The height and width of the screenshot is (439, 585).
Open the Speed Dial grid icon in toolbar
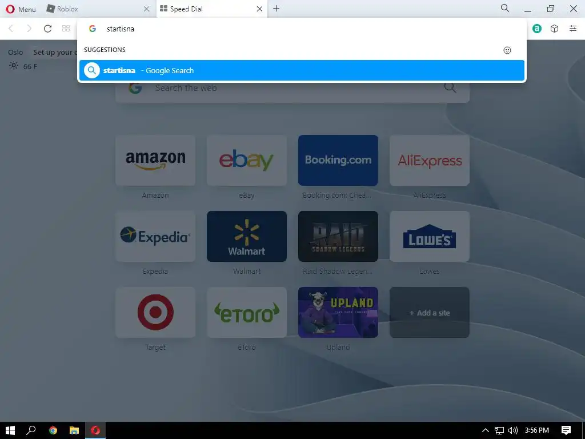(66, 29)
